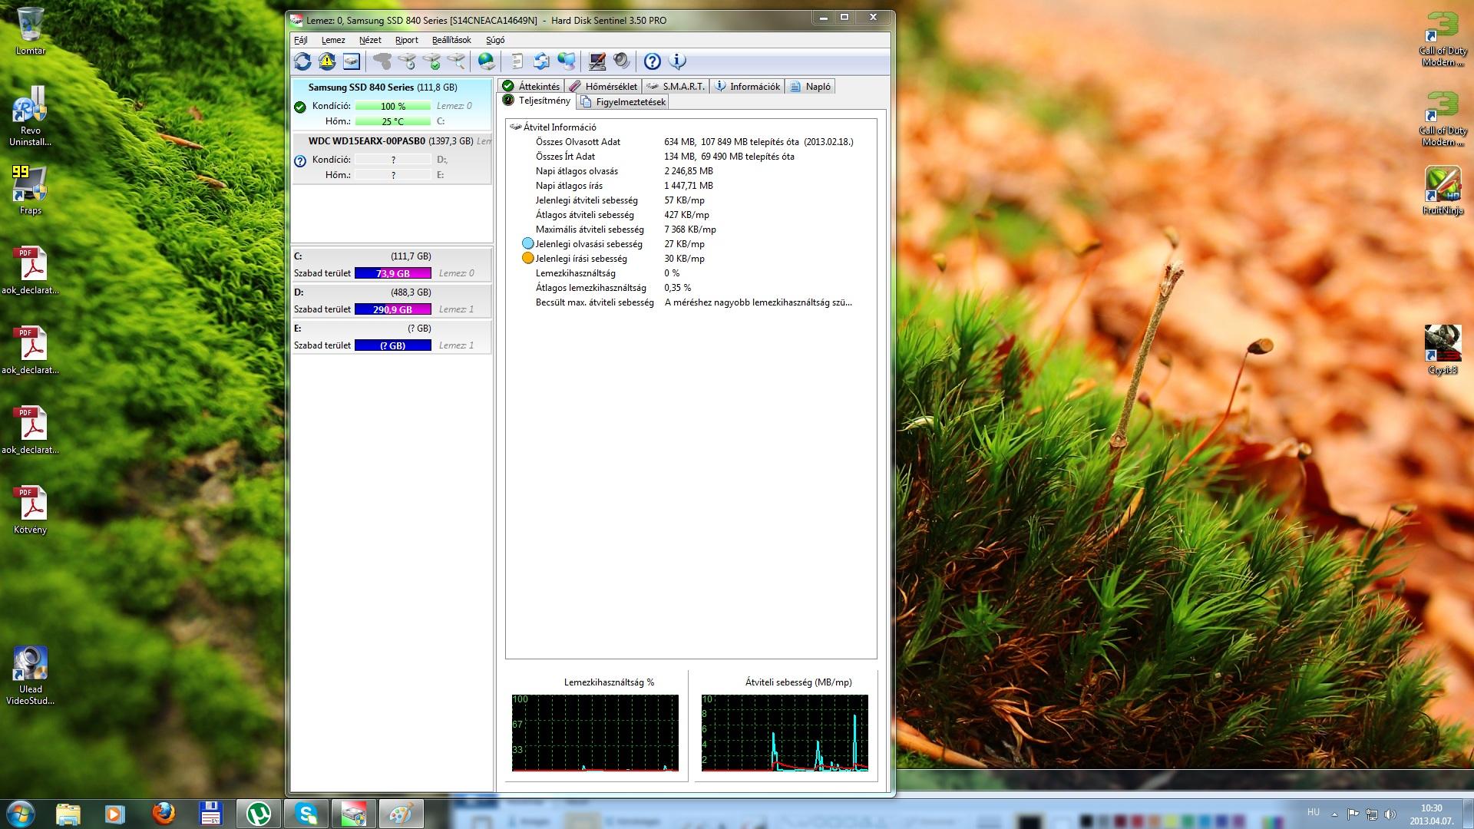Click the disk panel toolbar icon

(x=352, y=61)
